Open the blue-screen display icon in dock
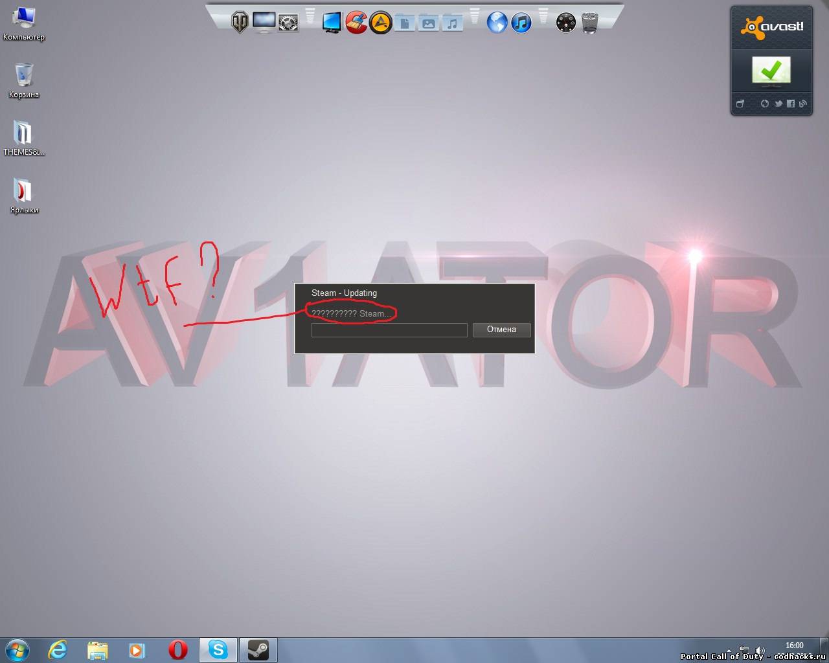 (x=332, y=23)
